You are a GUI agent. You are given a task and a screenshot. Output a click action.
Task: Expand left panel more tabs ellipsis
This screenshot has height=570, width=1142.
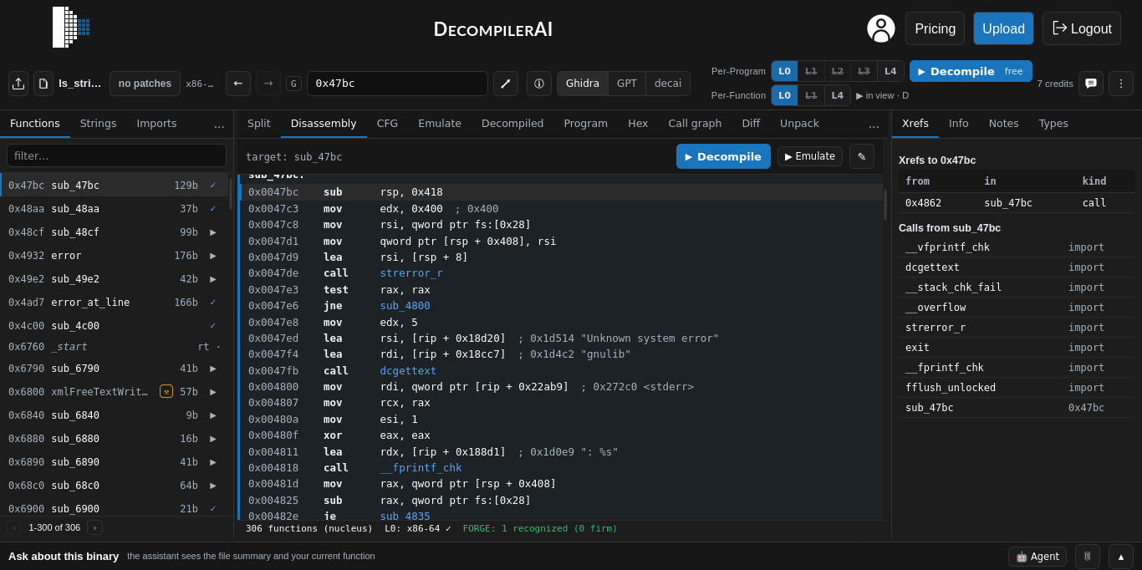219,124
